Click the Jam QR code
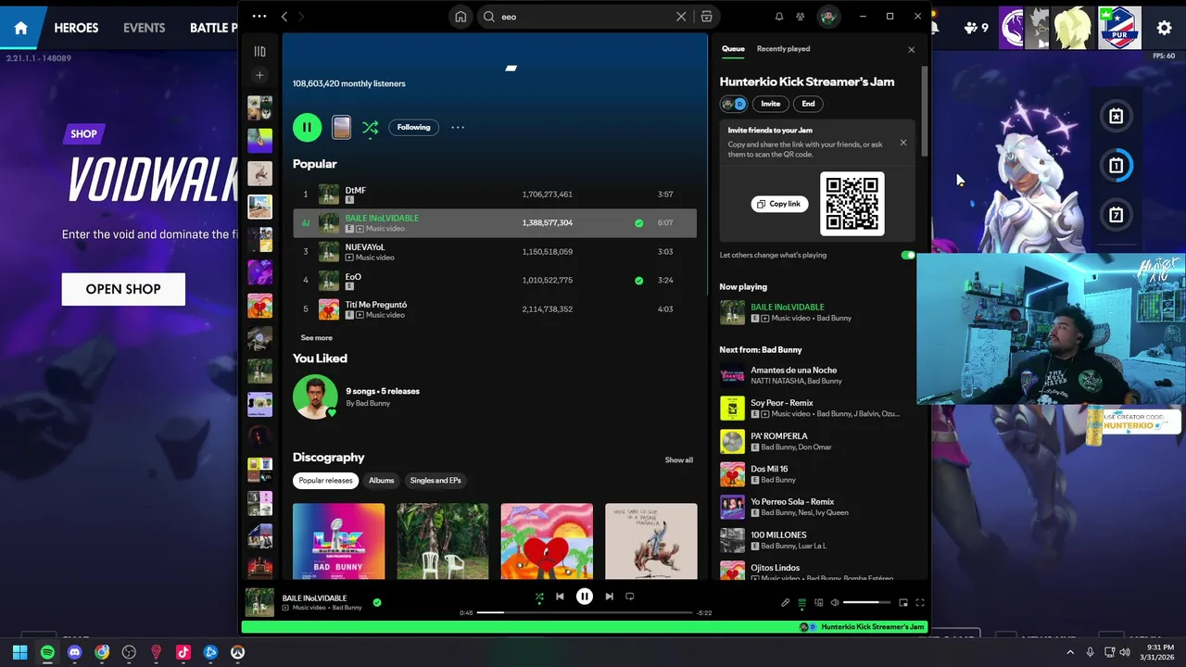The width and height of the screenshot is (1186, 667). coord(852,204)
